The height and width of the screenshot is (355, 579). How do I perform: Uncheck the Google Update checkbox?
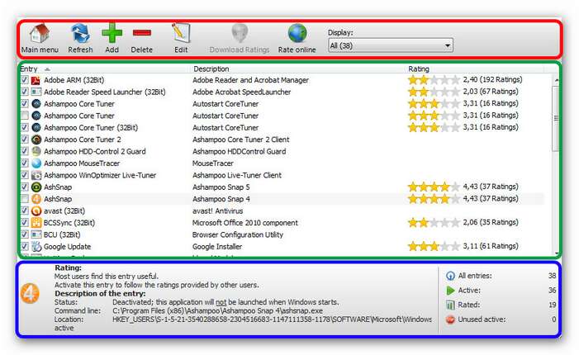25,246
